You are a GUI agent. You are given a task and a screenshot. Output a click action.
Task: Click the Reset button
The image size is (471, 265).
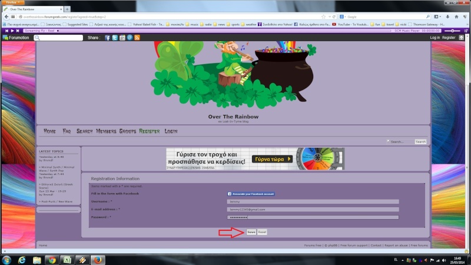point(262,232)
